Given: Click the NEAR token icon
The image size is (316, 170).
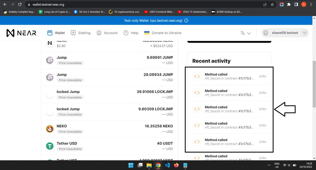Looking at the screenshot, I should [50, 44].
